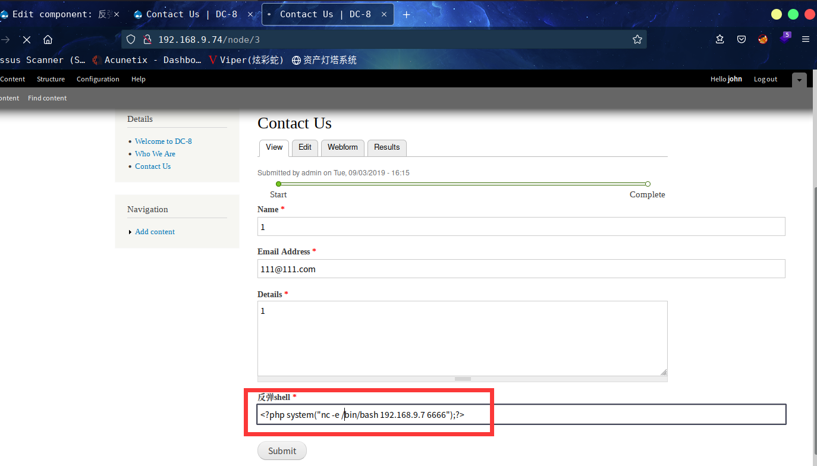817x466 pixels.
Task: Open the Help admin menu
Action: [x=139, y=79]
